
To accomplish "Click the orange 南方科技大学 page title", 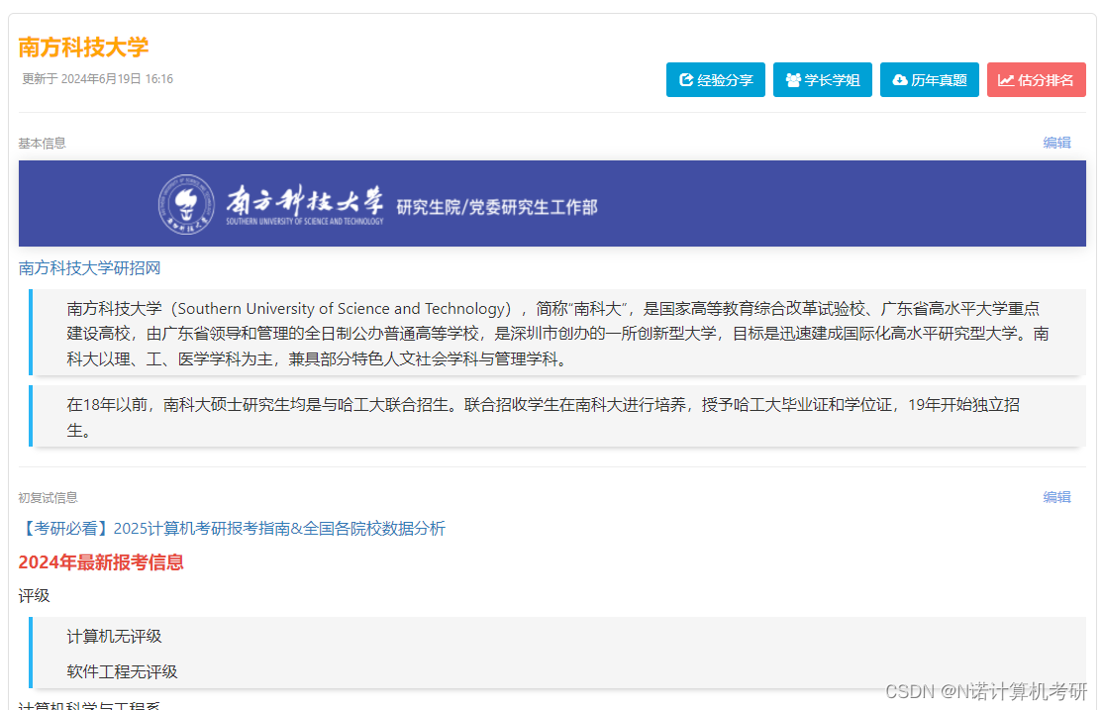I will [x=84, y=48].
